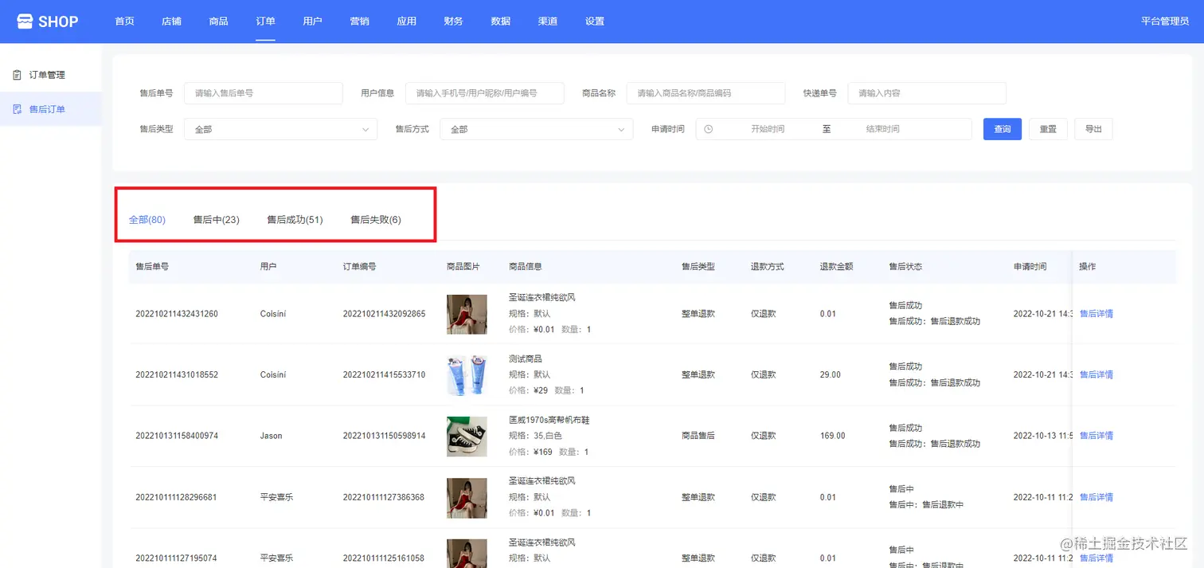Open 售后详情 for order 202210211432431260
The image size is (1204, 568).
tap(1096, 314)
